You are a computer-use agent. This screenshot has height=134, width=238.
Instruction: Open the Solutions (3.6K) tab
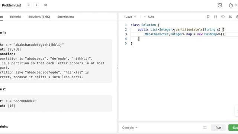(x=39, y=17)
